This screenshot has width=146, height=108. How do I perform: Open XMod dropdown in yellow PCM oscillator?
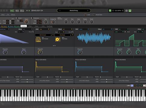pos(67,29)
